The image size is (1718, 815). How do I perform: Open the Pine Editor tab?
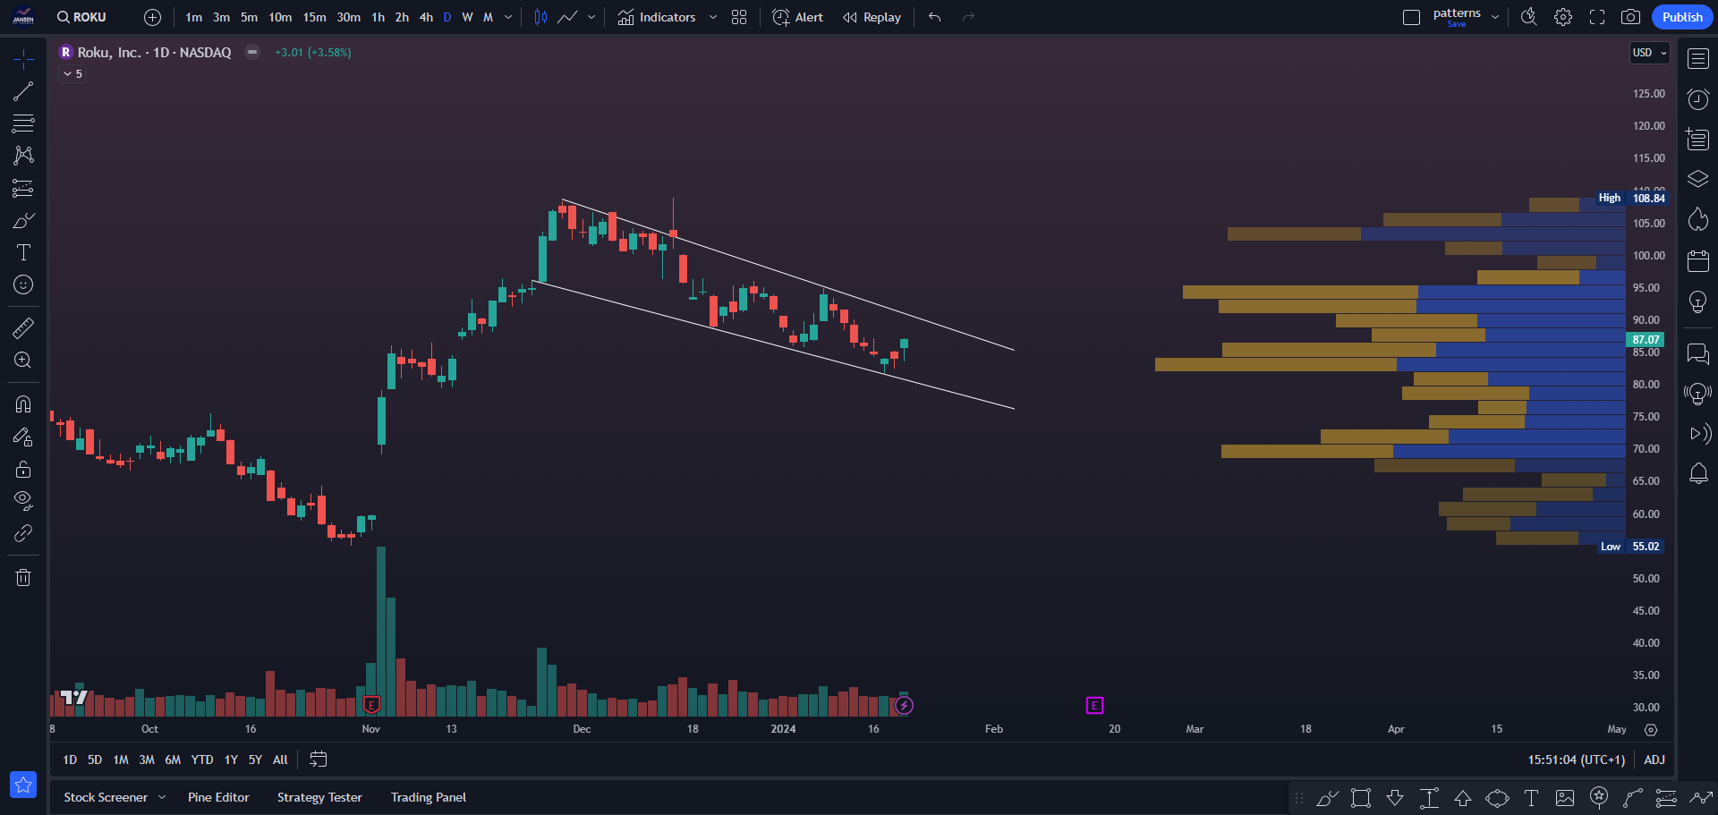pyautogui.click(x=218, y=797)
